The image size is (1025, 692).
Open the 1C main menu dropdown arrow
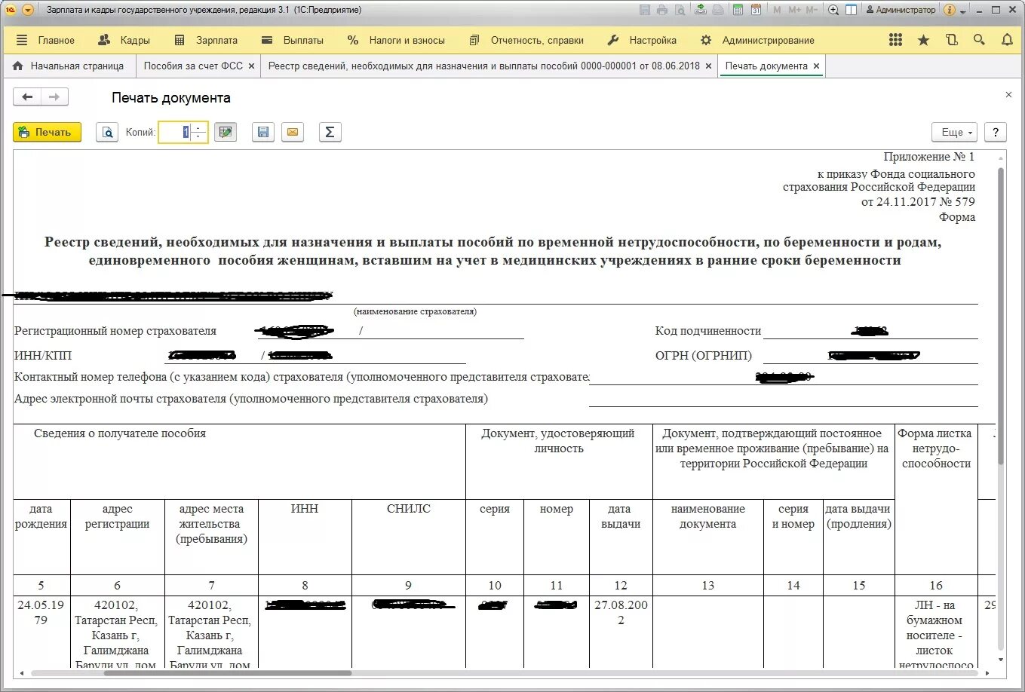28,10
